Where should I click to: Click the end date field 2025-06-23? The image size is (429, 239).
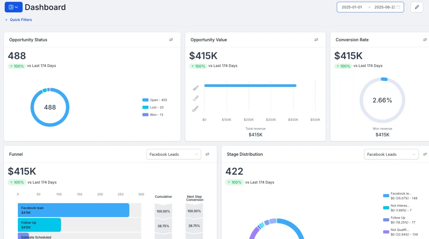385,7
